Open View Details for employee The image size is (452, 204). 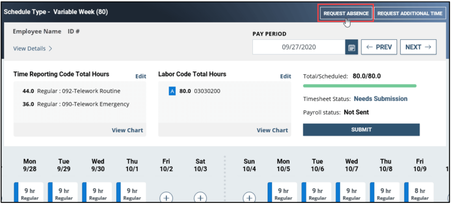click(x=32, y=49)
